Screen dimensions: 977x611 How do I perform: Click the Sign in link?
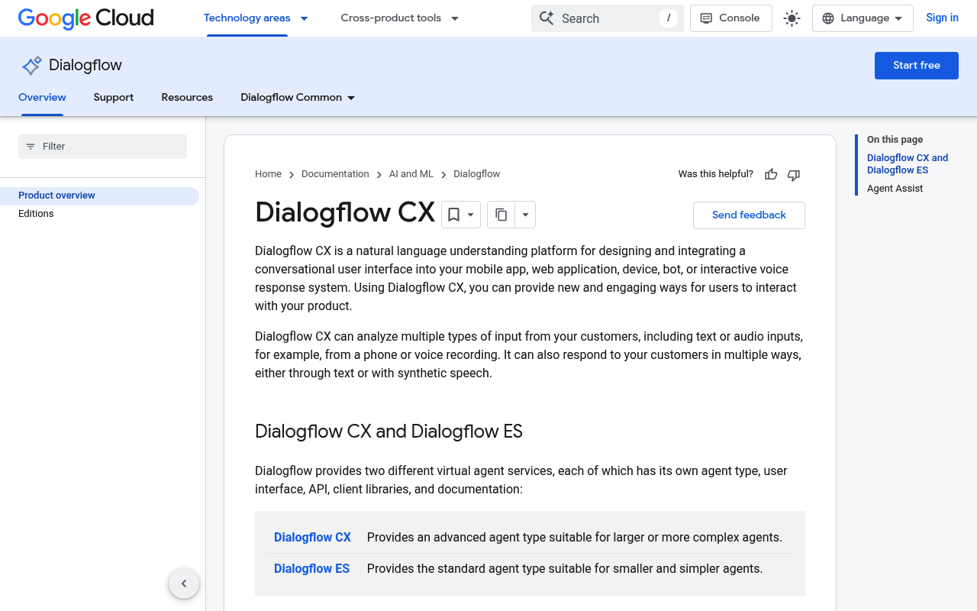(942, 18)
